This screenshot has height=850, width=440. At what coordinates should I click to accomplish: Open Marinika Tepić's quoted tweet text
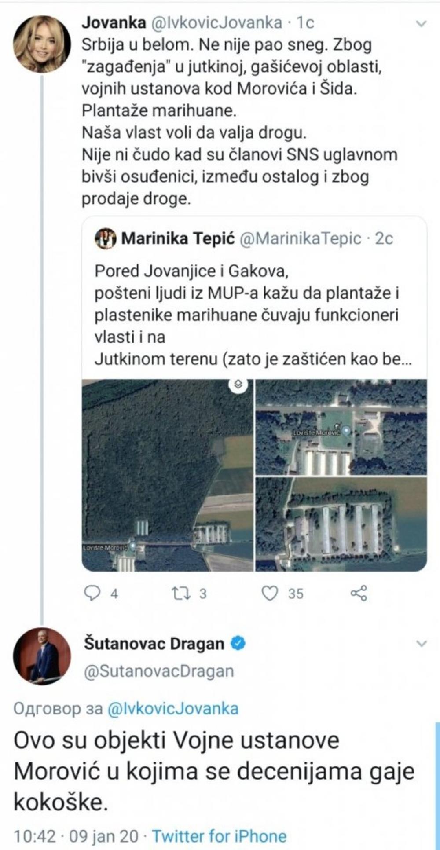[x=246, y=315]
